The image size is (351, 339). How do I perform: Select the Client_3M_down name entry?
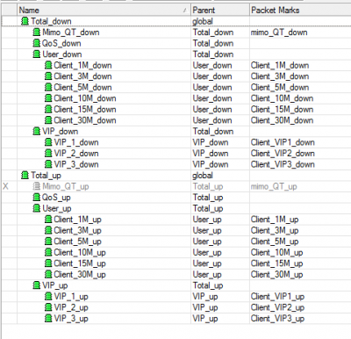tap(82, 76)
